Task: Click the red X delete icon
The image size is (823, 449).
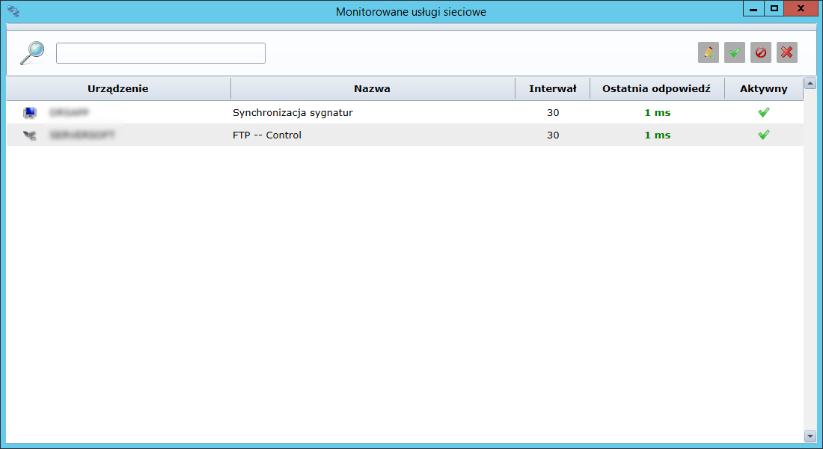Action: [787, 52]
